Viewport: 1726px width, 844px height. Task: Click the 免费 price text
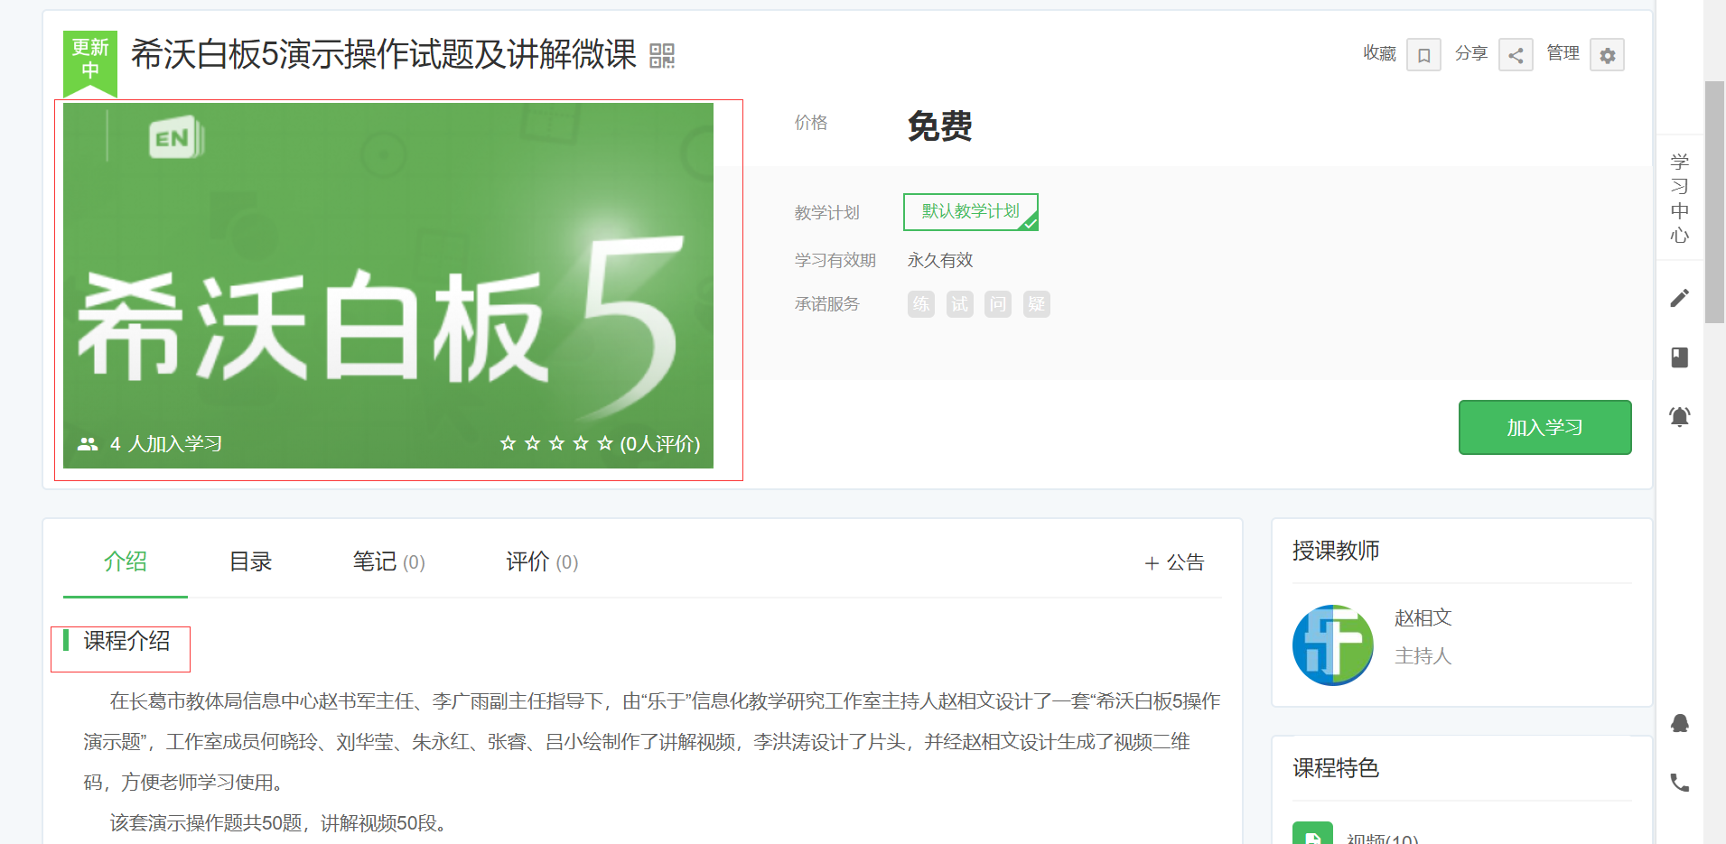coord(940,125)
